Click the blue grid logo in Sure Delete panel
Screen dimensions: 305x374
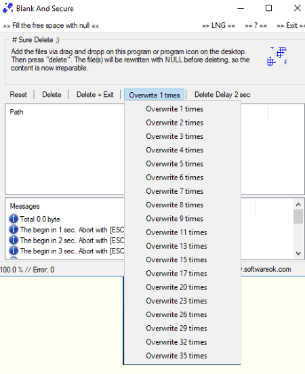click(277, 57)
